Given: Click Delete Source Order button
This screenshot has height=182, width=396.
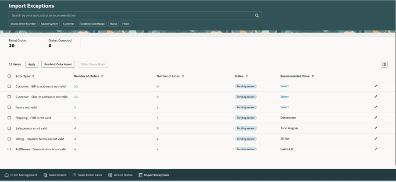Looking at the screenshot, I should point(93,64).
